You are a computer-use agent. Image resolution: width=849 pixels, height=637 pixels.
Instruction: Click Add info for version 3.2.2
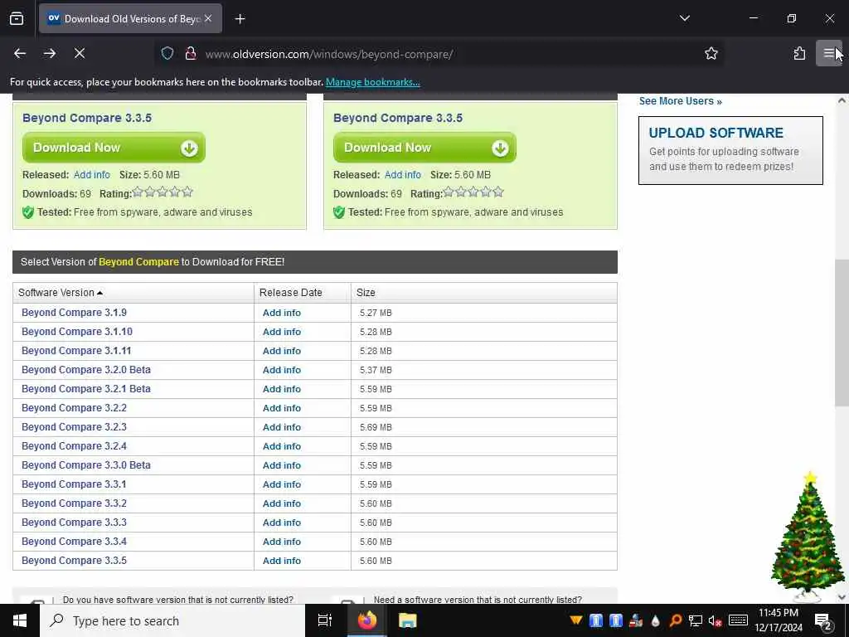pos(282,408)
